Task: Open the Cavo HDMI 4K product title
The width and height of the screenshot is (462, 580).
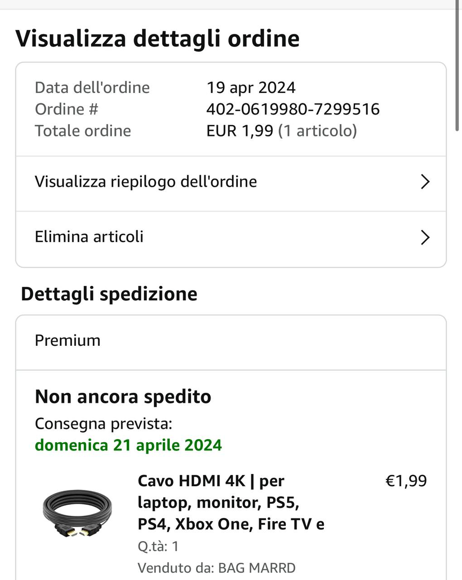Action: tap(231, 502)
